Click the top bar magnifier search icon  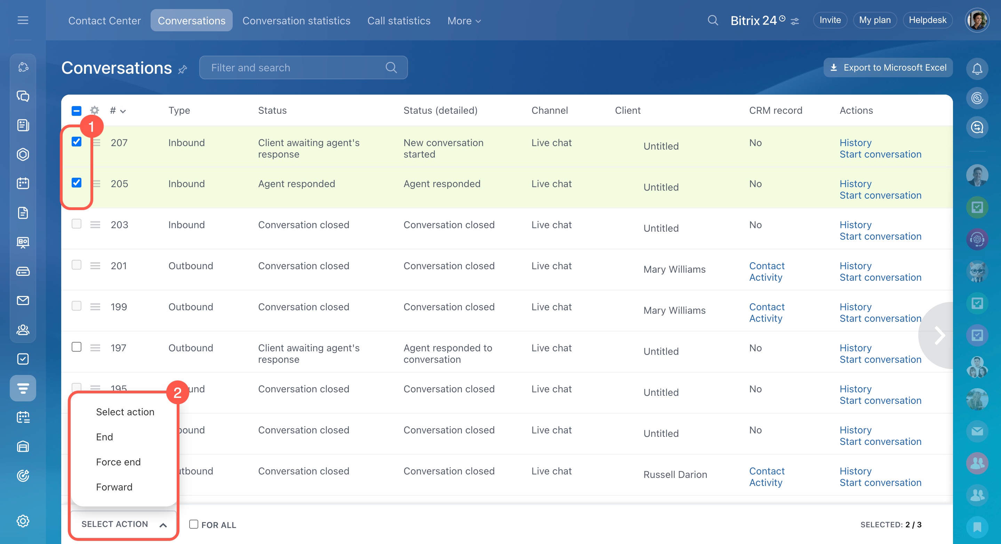coord(712,20)
